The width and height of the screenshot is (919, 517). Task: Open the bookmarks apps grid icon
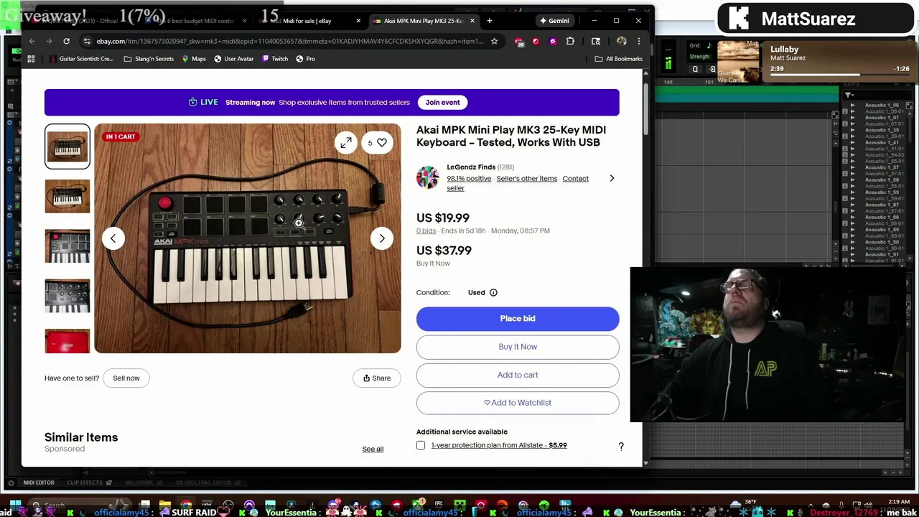32,59
